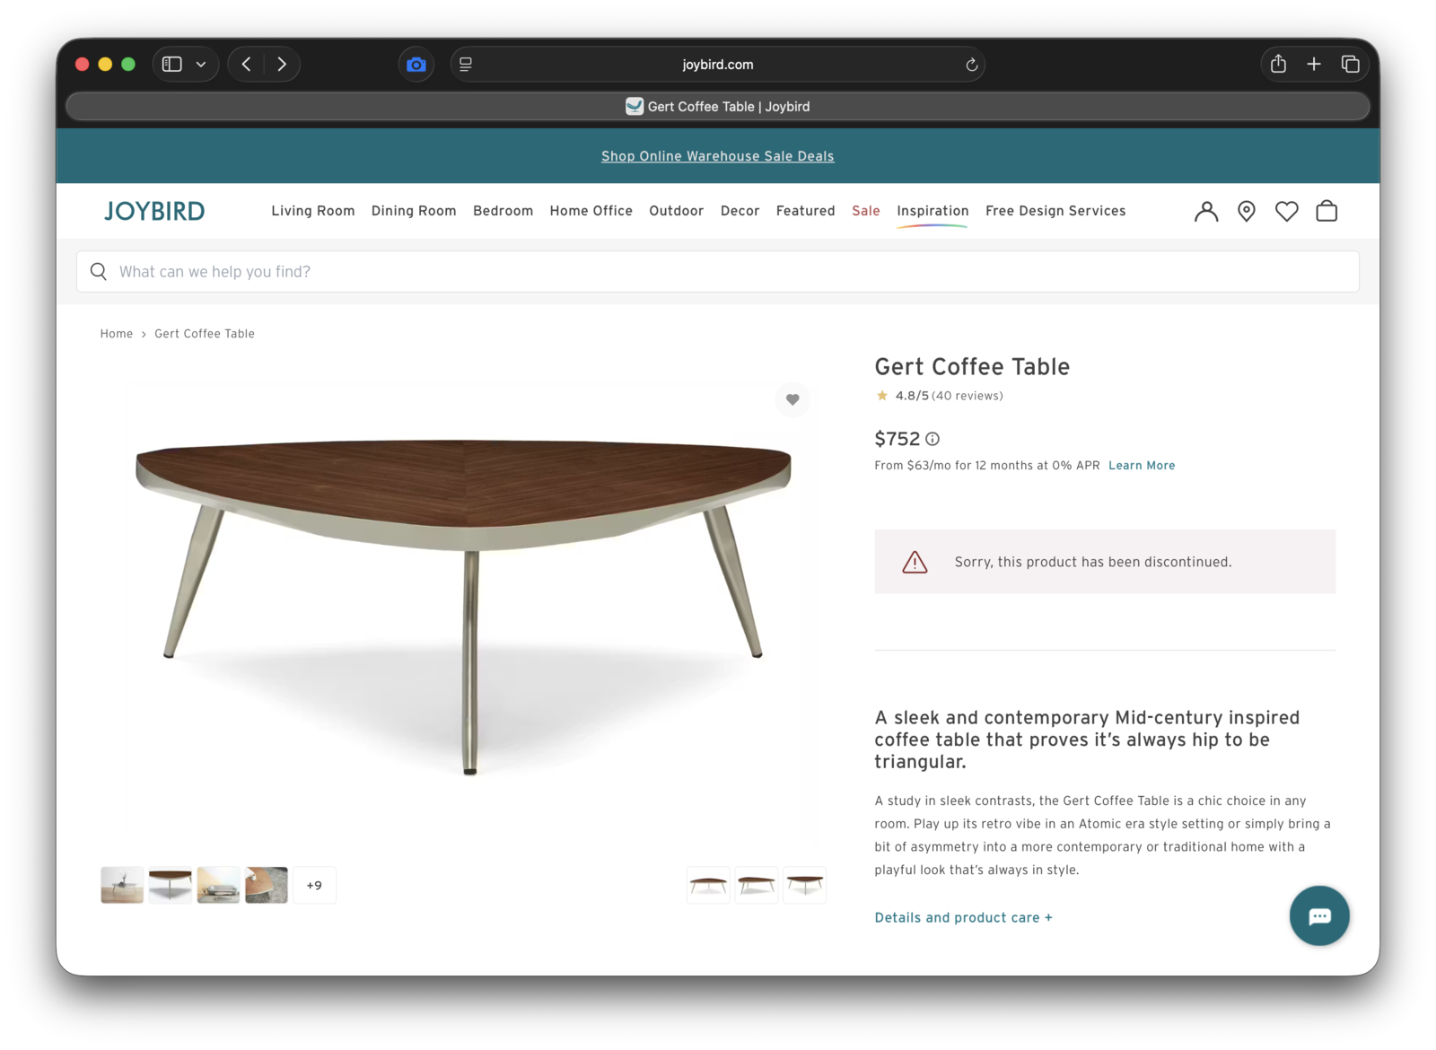Favorite the Gert Coffee Table with heart

click(792, 399)
